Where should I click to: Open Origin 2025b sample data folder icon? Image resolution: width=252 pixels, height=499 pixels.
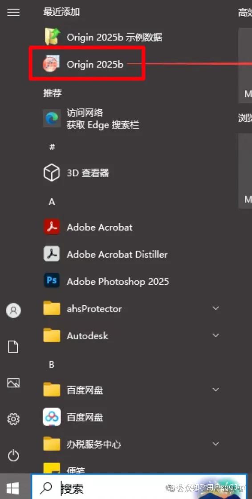[52, 37]
